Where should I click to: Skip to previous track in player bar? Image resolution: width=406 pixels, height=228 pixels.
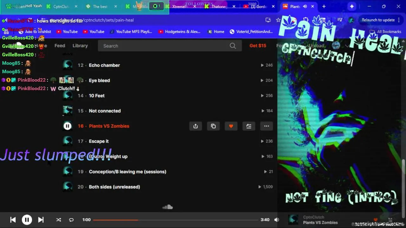click(x=13, y=220)
